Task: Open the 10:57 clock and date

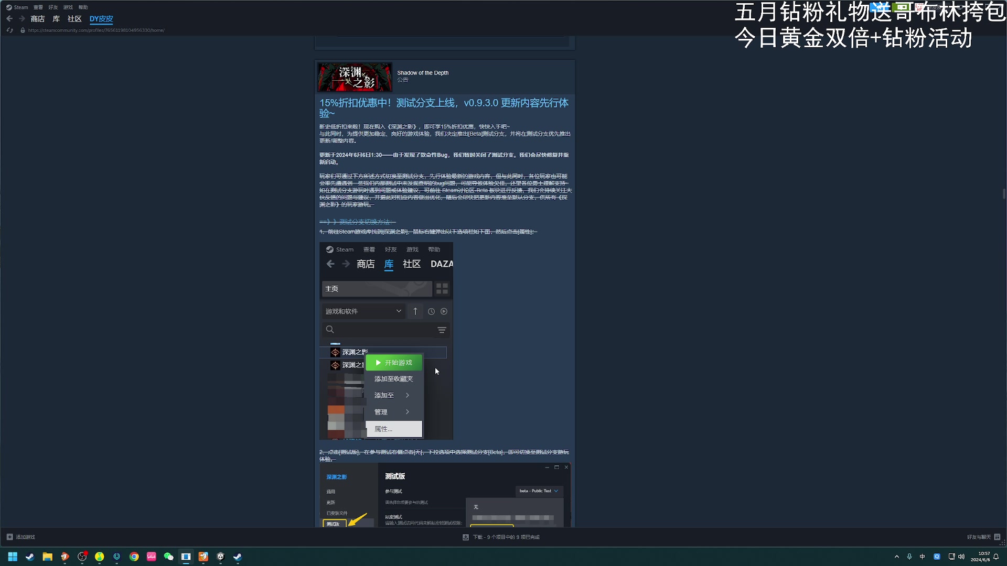Action: point(980,557)
